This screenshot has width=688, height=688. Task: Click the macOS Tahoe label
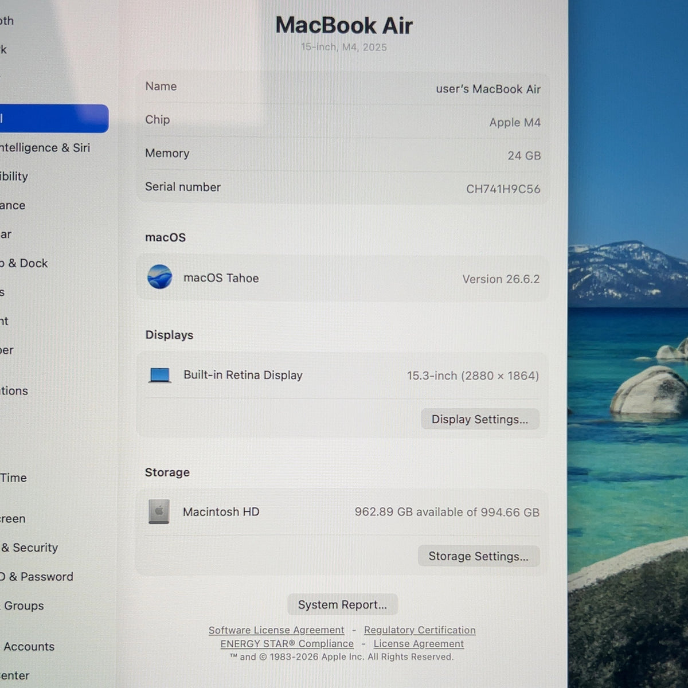point(221,278)
